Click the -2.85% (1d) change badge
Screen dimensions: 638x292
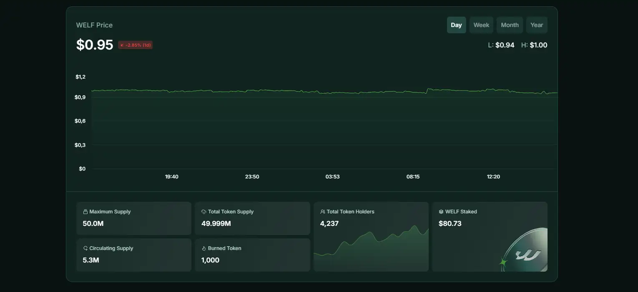[136, 45]
